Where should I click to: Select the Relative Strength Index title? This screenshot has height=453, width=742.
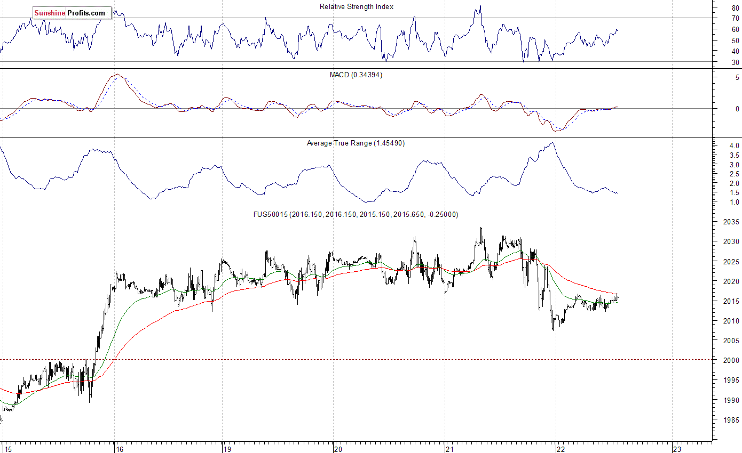[357, 7]
